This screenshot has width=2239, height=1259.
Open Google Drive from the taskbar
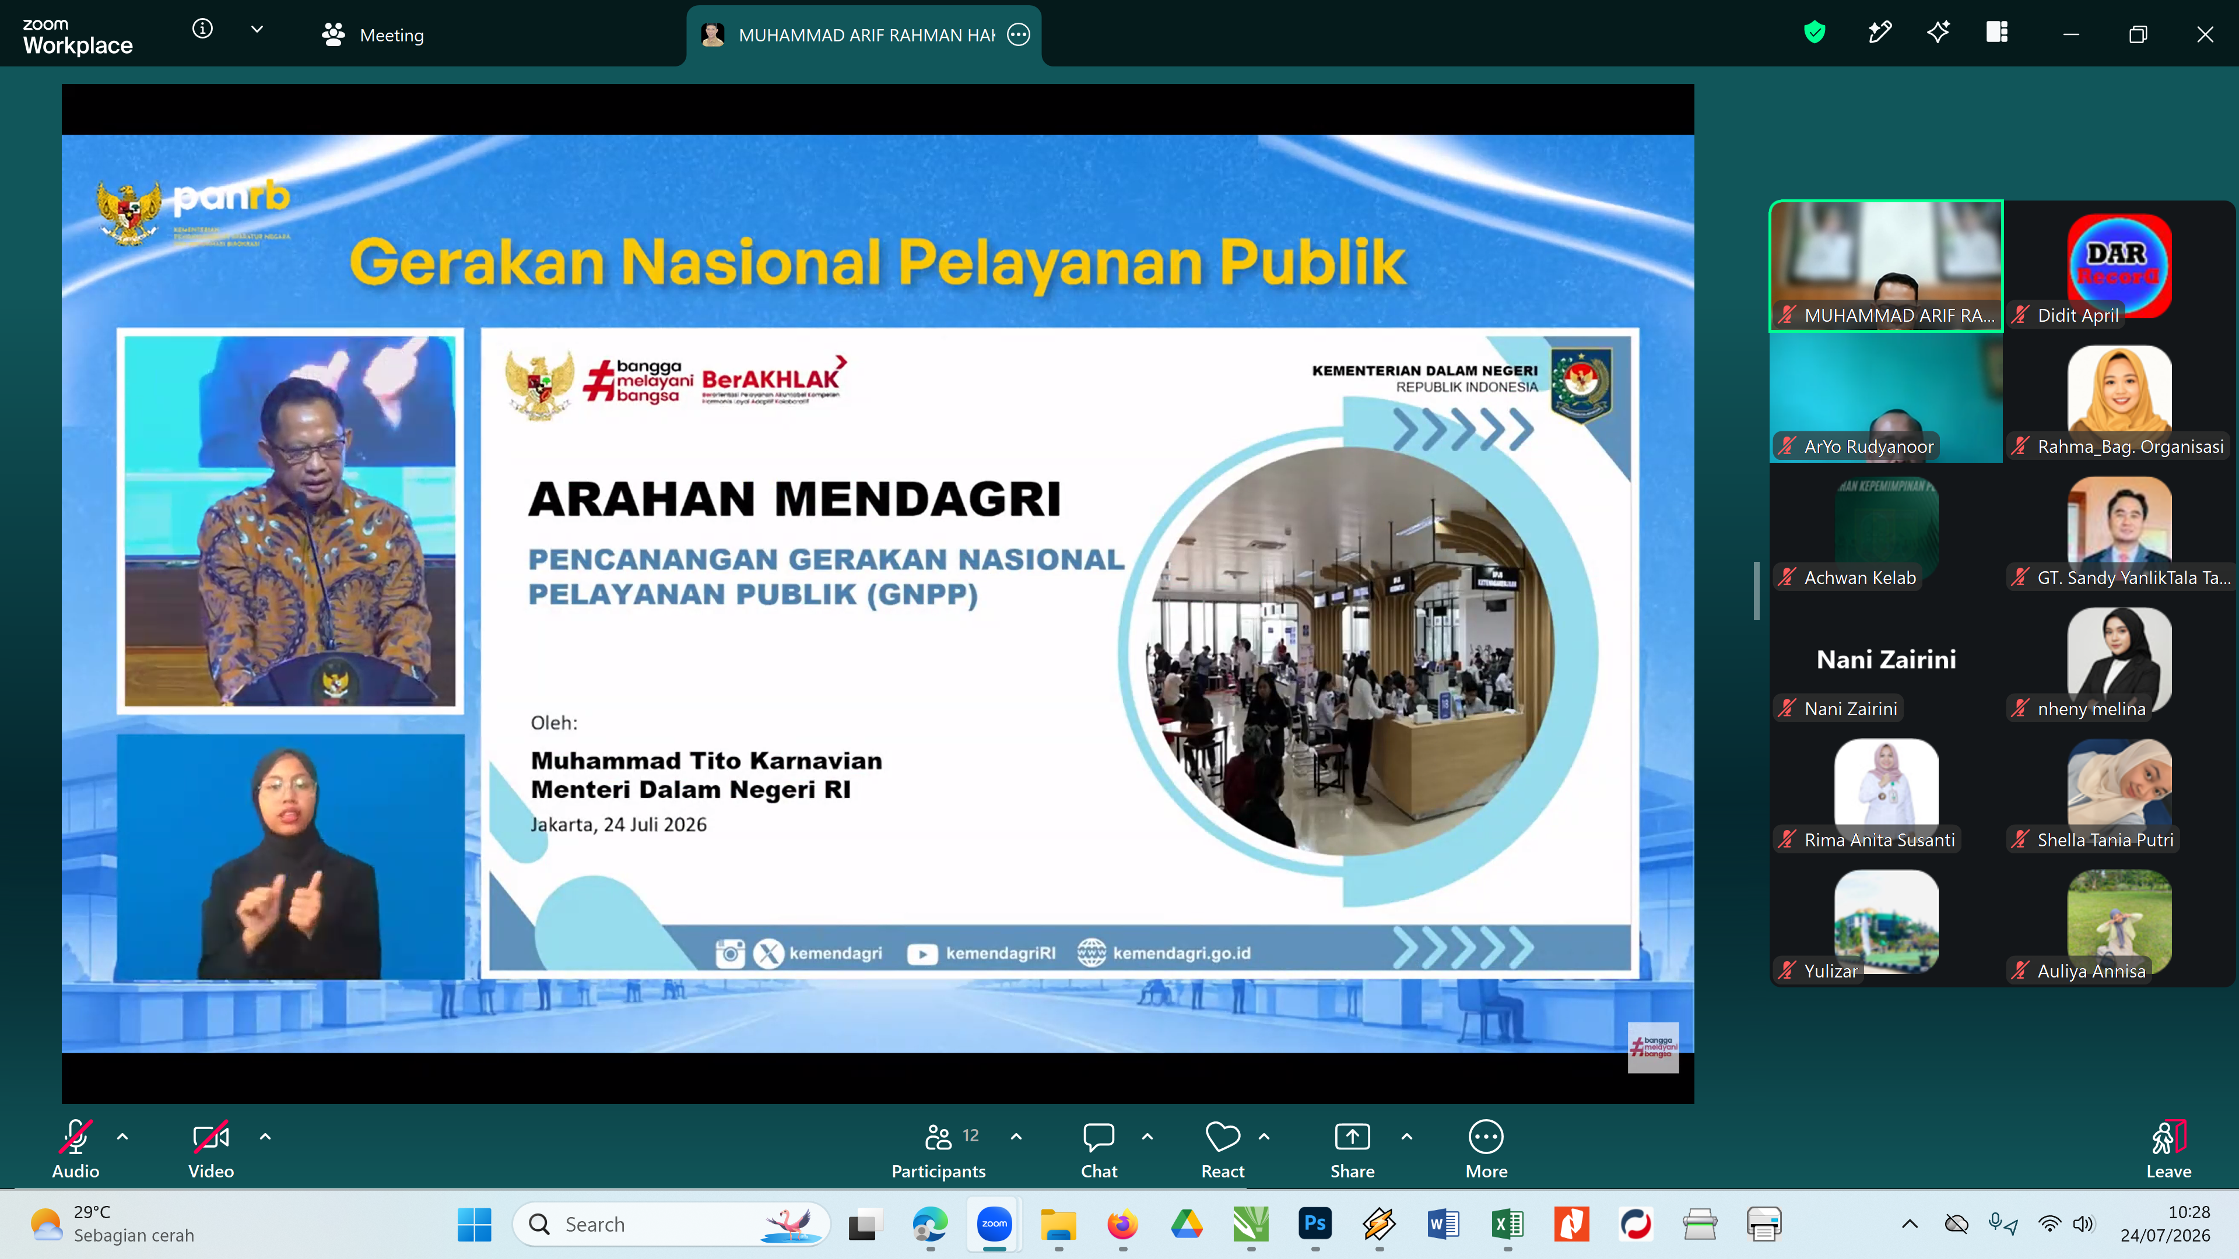tap(1187, 1224)
